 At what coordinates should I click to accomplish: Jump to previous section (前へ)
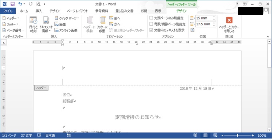click(115, 18)
